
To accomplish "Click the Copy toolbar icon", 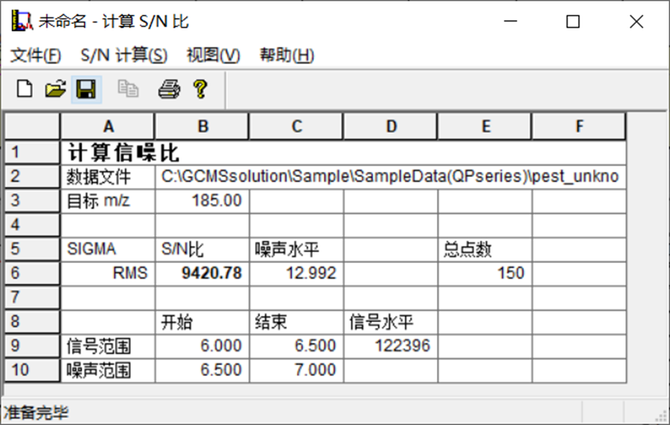I will tap(128, 90).
